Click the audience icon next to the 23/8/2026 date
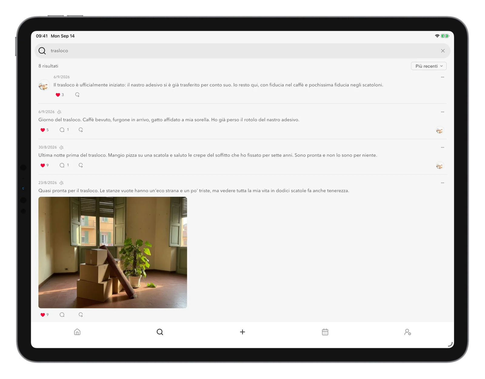The image size is (485, 379). pyautogui.click(x=62, y=183)
